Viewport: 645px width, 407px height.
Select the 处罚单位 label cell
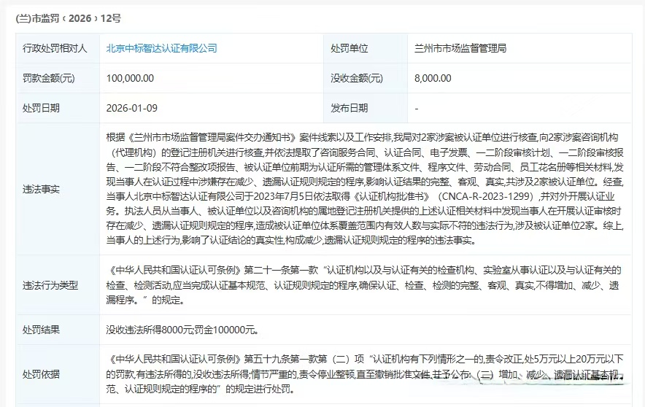coord(366,49)
